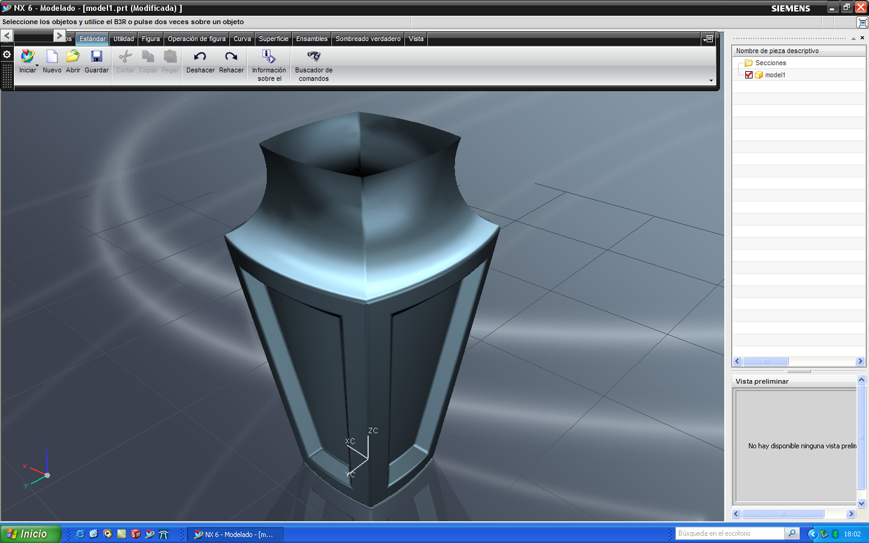This screenshot has height=543, width=869.
Task: Click the Búsqueda en el escritorio field
Action: 730,533
